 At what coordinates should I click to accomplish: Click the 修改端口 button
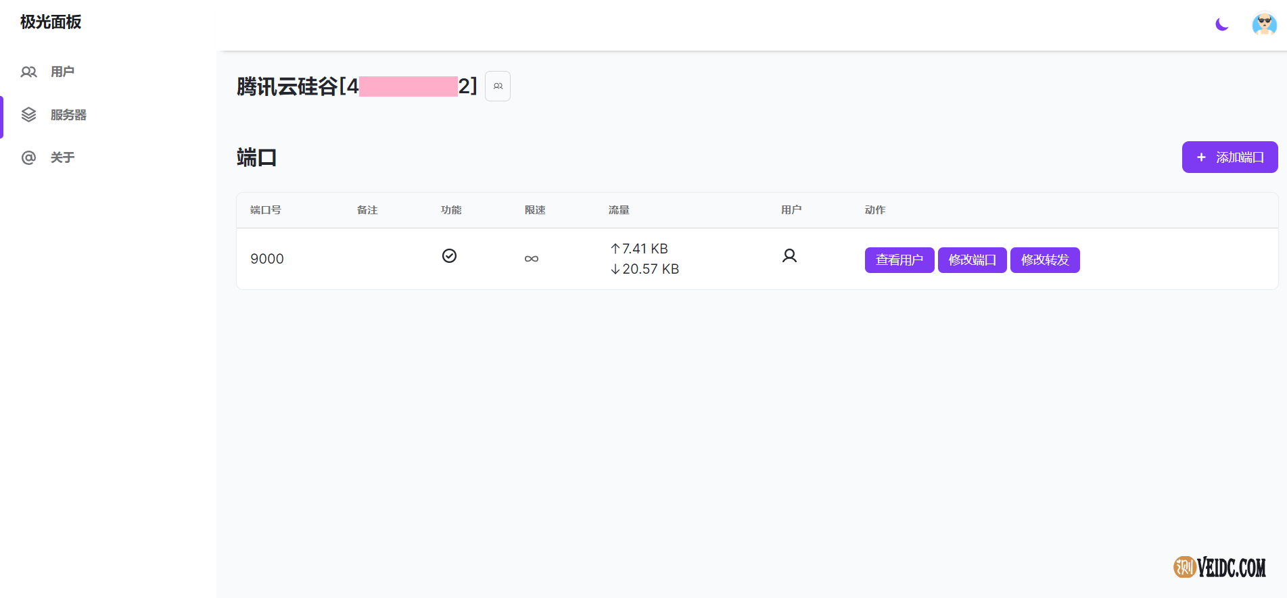pyautogui.click(x=972, y=260)
